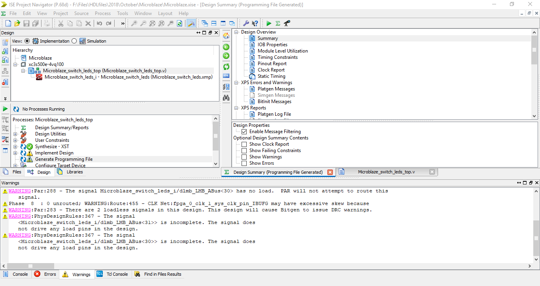Uncheck Enable Message Filtering
This screenshot has width=540, height=286.
(244, 132)
